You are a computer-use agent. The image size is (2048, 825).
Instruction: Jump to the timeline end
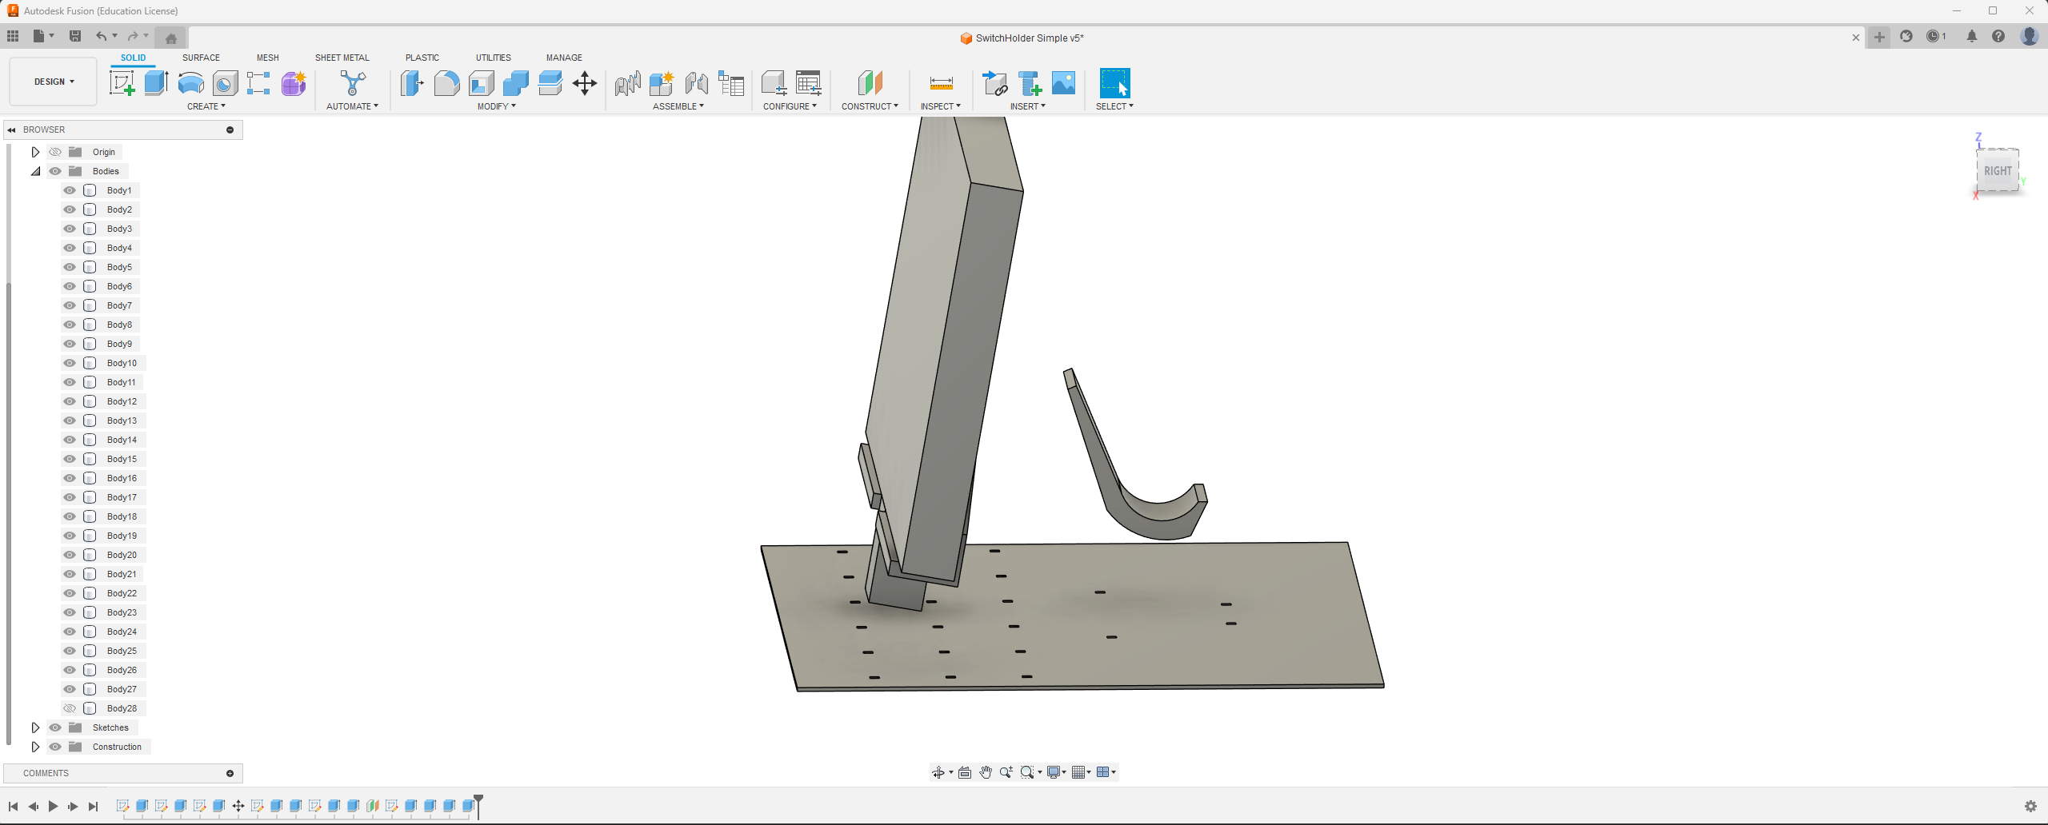[x=93, y=806]
